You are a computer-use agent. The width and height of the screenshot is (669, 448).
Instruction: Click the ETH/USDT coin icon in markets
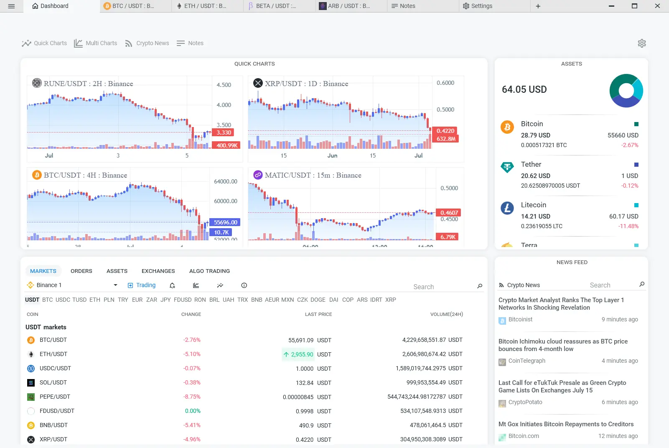pos(31,354)
